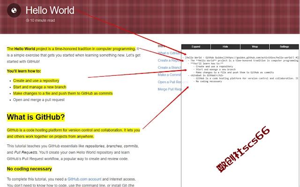The width and height of the screenshot is (300, 187).
Task: Click 'This tutorial teaches you GitHub essentials' paragraph
Action: (x=73, y=152)
